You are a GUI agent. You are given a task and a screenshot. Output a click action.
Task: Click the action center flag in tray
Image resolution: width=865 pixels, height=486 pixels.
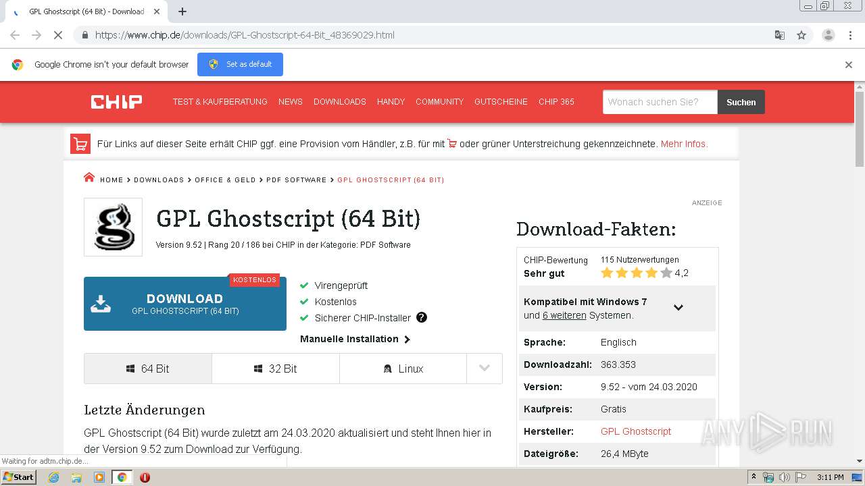coord(799,477)
